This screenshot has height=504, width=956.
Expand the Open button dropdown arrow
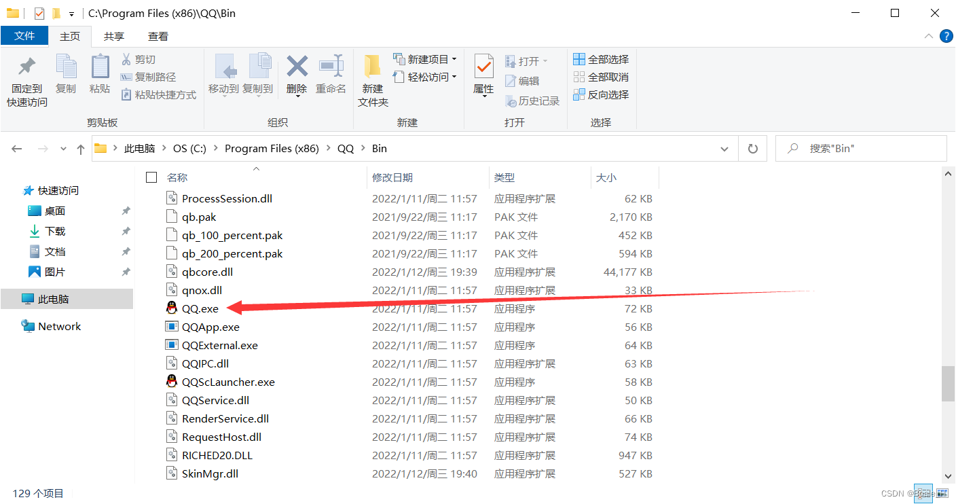coord(545,61)
